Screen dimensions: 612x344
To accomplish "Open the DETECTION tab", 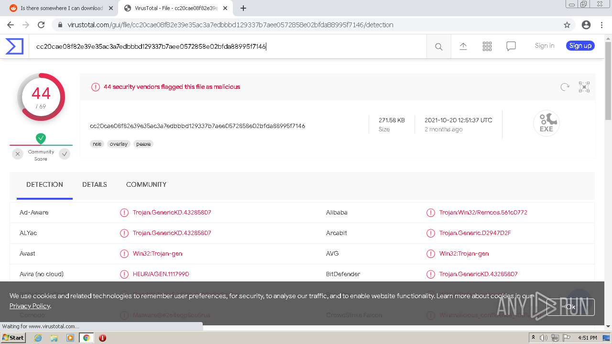I will click(44, 184).
